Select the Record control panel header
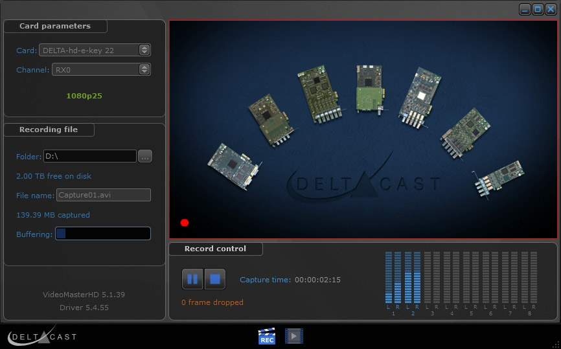Screen dimensions: 561x349 (x=215, y=249)
